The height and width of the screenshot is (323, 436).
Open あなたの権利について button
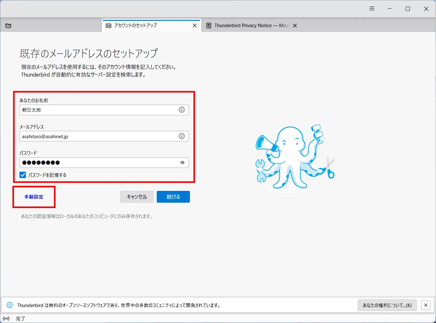point(387,305)
